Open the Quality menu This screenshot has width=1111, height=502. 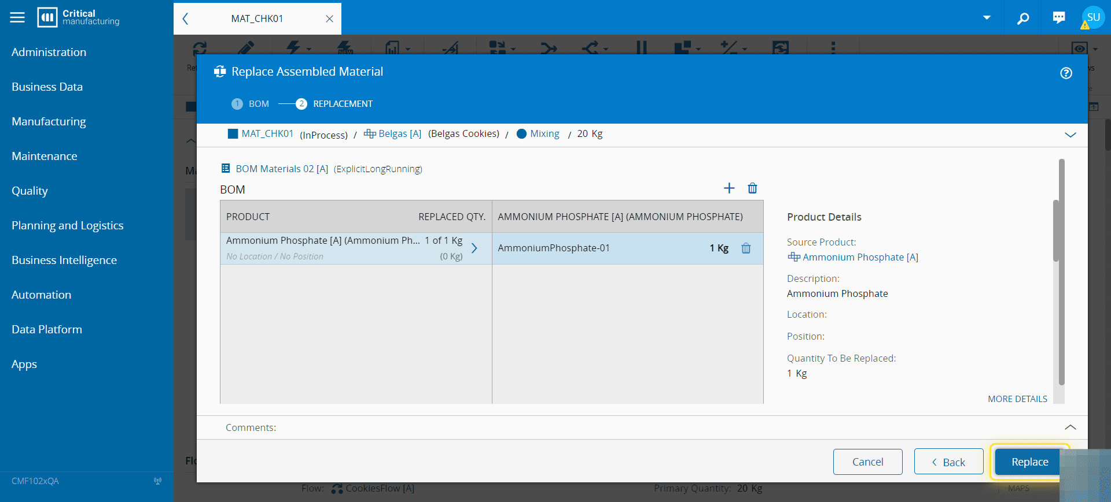point(30,191)
